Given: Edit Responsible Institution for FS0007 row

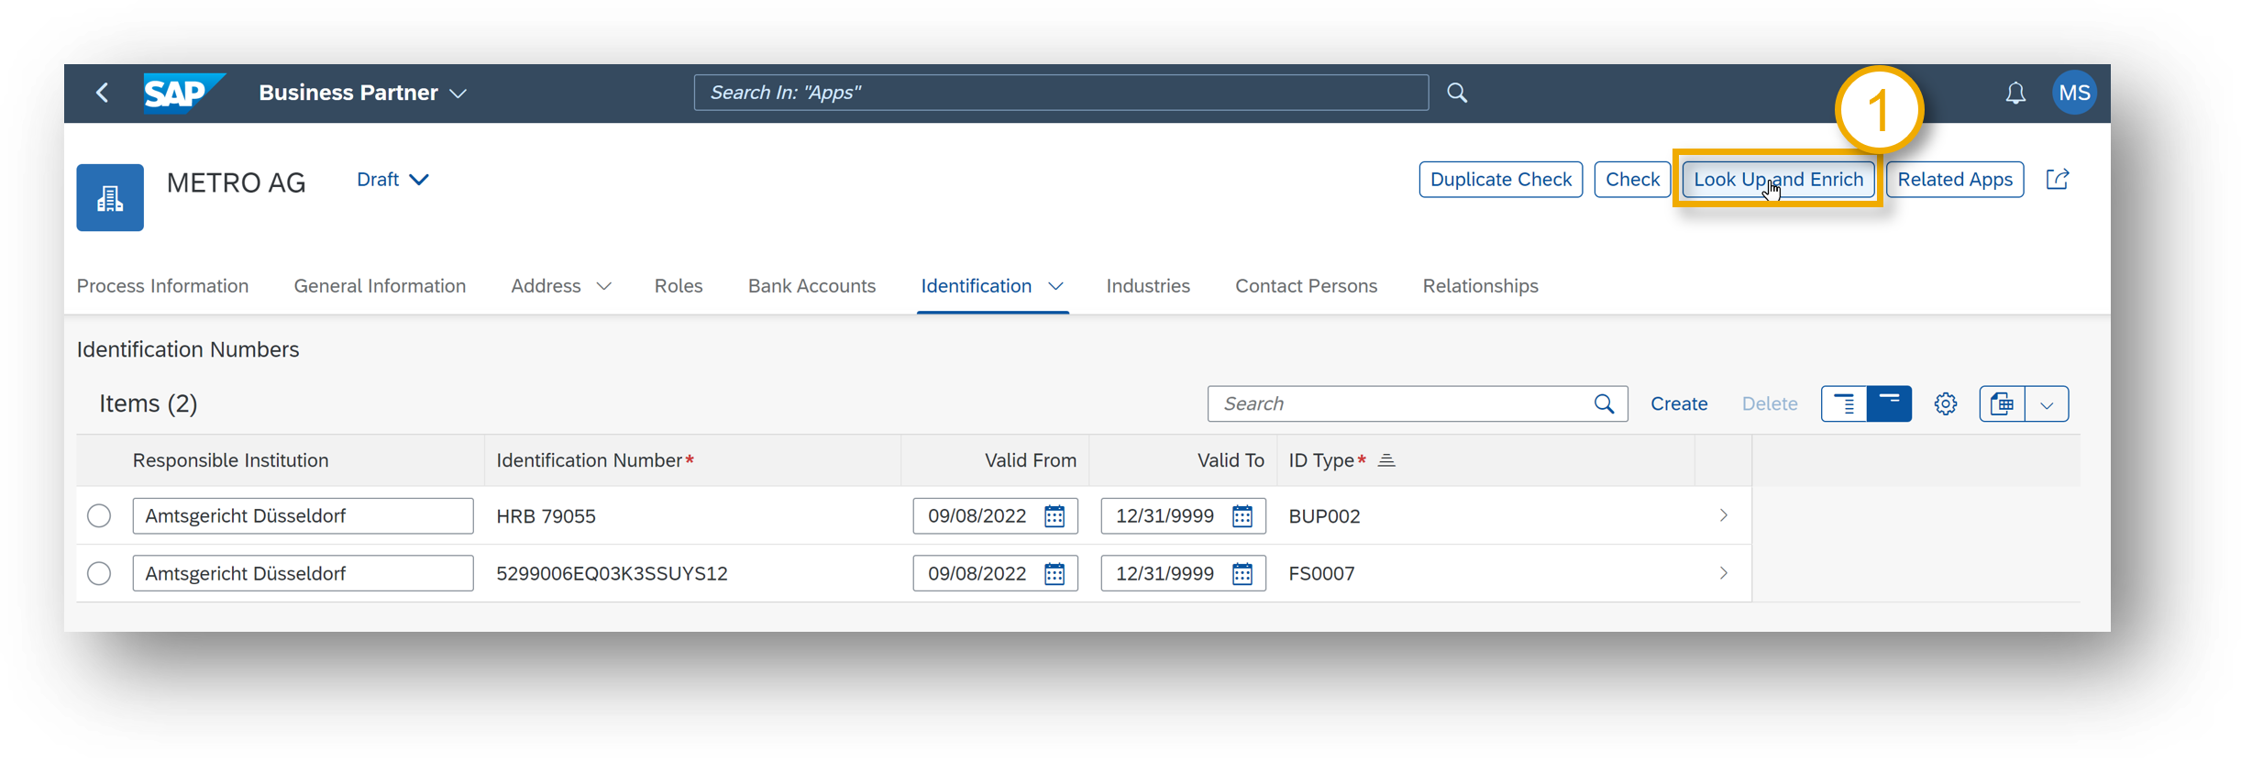Looking at the screenshot, I should [303, 574].
